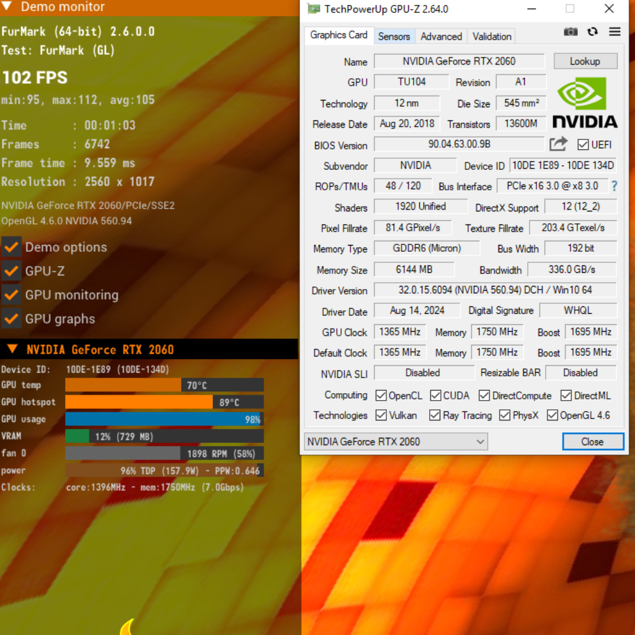The height and width of the screenshot is (635, 635).
Task: Toggle the GPU-Z checkbox in FurMark
Action: click(11, 271)
